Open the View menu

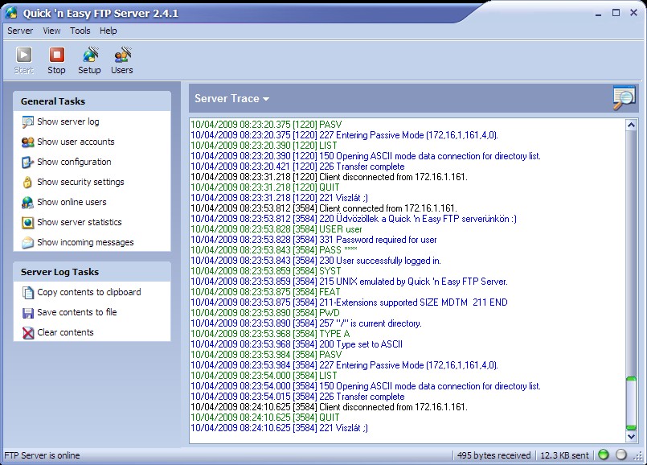(x=51, y=31)
